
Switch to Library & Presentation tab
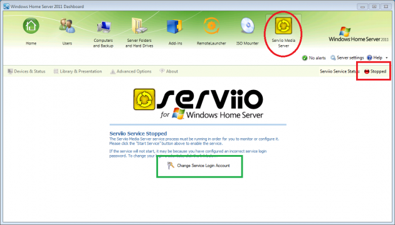click(78, 71)
